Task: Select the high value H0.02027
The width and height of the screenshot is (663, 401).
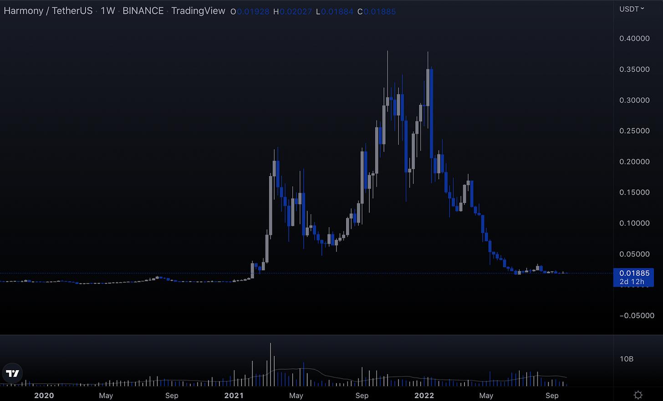Action: (x=293, y=11)
